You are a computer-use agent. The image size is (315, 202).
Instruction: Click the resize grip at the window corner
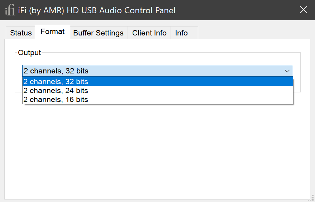click(x=311, y=198)
